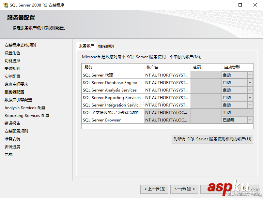Select 磁盘空间要求 in the left navigation
This screenshot has height=198, width=263.
[16, 84]
